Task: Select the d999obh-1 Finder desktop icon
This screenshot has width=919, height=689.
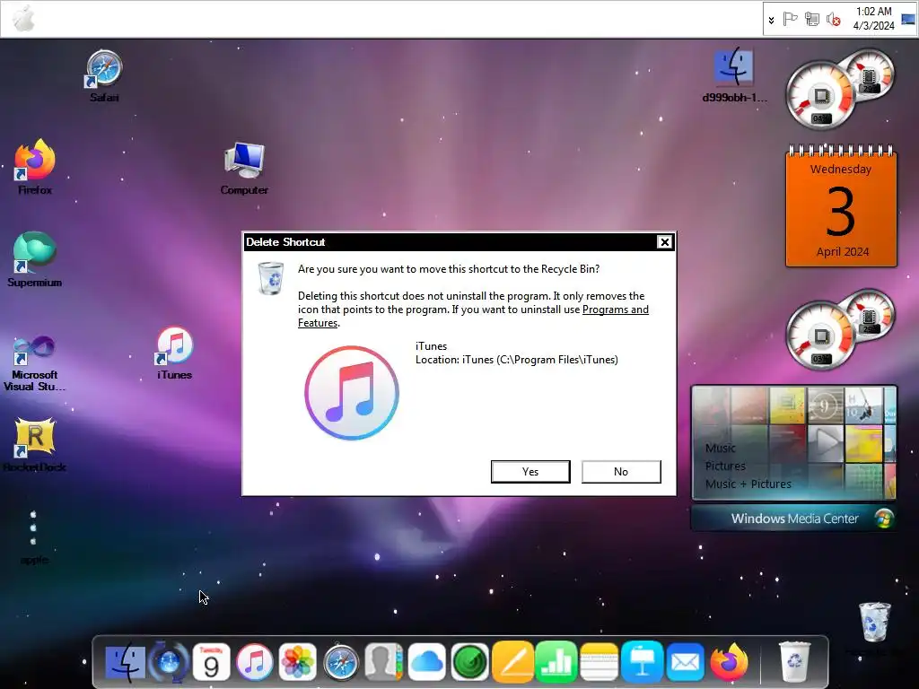Action: point(734,75)
